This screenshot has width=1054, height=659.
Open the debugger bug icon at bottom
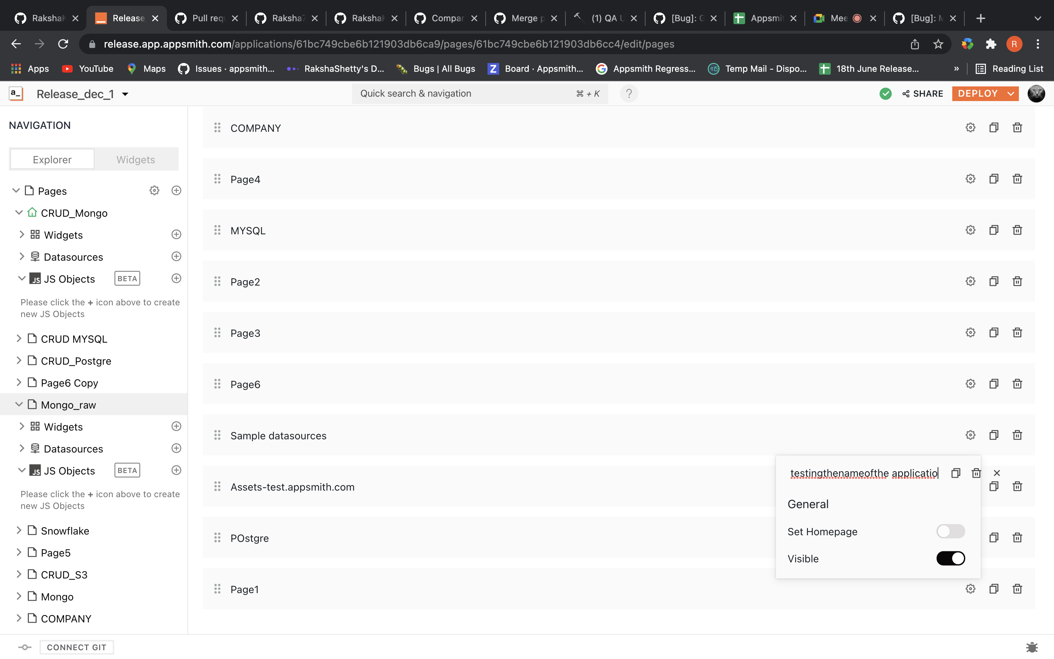[1032, 647]
